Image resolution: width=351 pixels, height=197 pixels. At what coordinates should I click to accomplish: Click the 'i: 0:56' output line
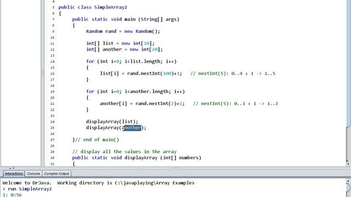(12, 195)
